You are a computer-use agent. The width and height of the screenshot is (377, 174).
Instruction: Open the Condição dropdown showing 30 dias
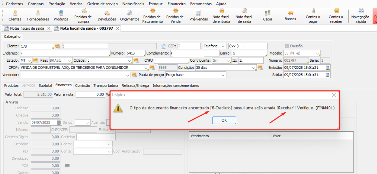point(254,68)
